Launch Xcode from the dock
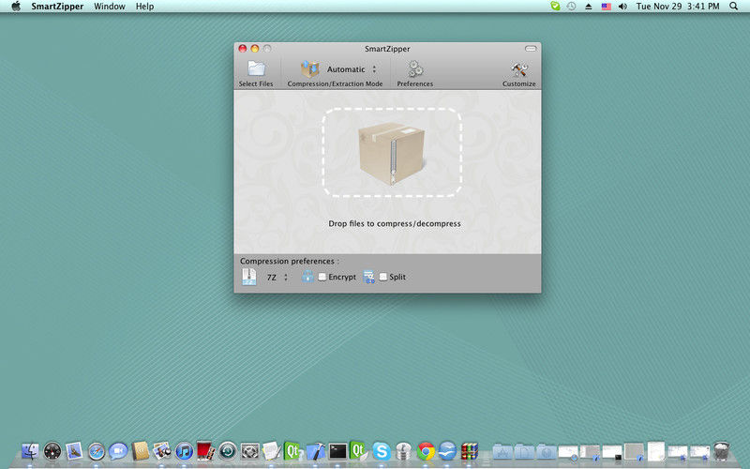Screen dimensions: 750x469 click(x=316, y=451)
